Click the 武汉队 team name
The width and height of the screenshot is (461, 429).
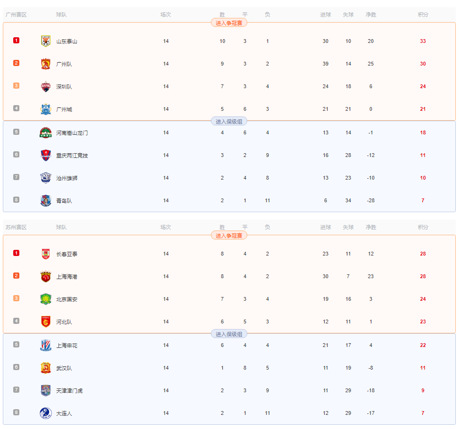click(64, 368)
